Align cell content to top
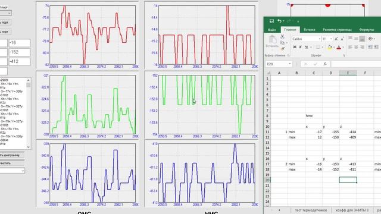Viewport: 381px width, 214px height. coord(350,38)
